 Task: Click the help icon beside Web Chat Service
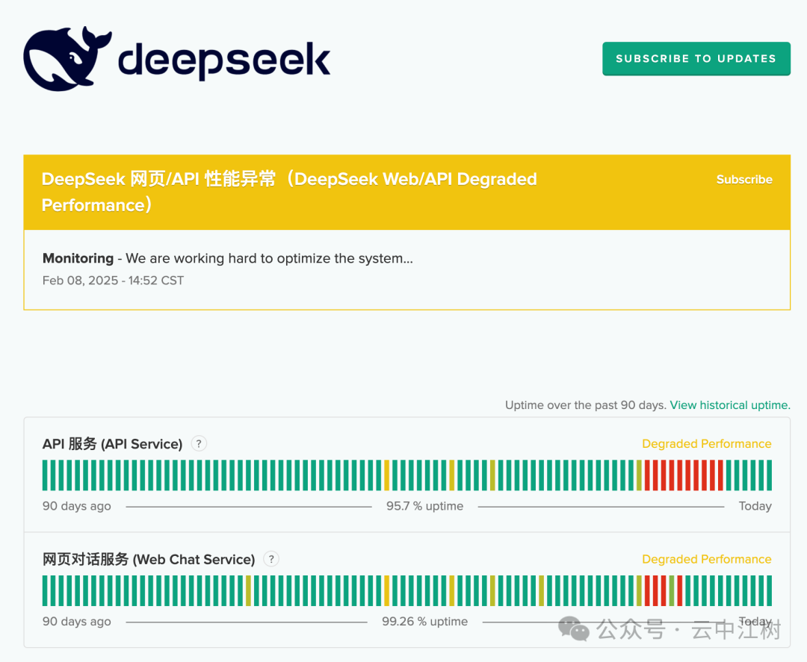(271, 559)
